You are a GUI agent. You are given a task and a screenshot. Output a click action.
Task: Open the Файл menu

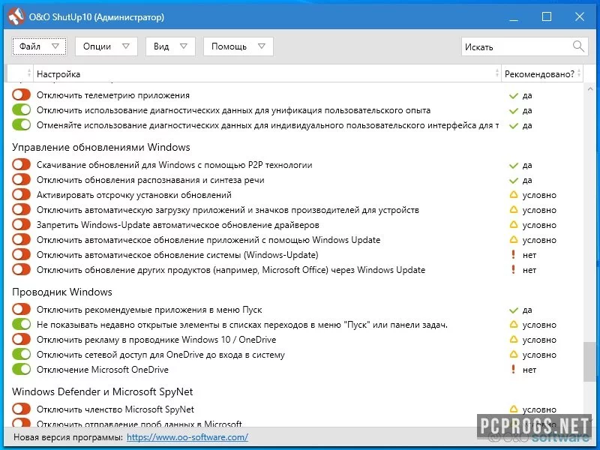39,46
